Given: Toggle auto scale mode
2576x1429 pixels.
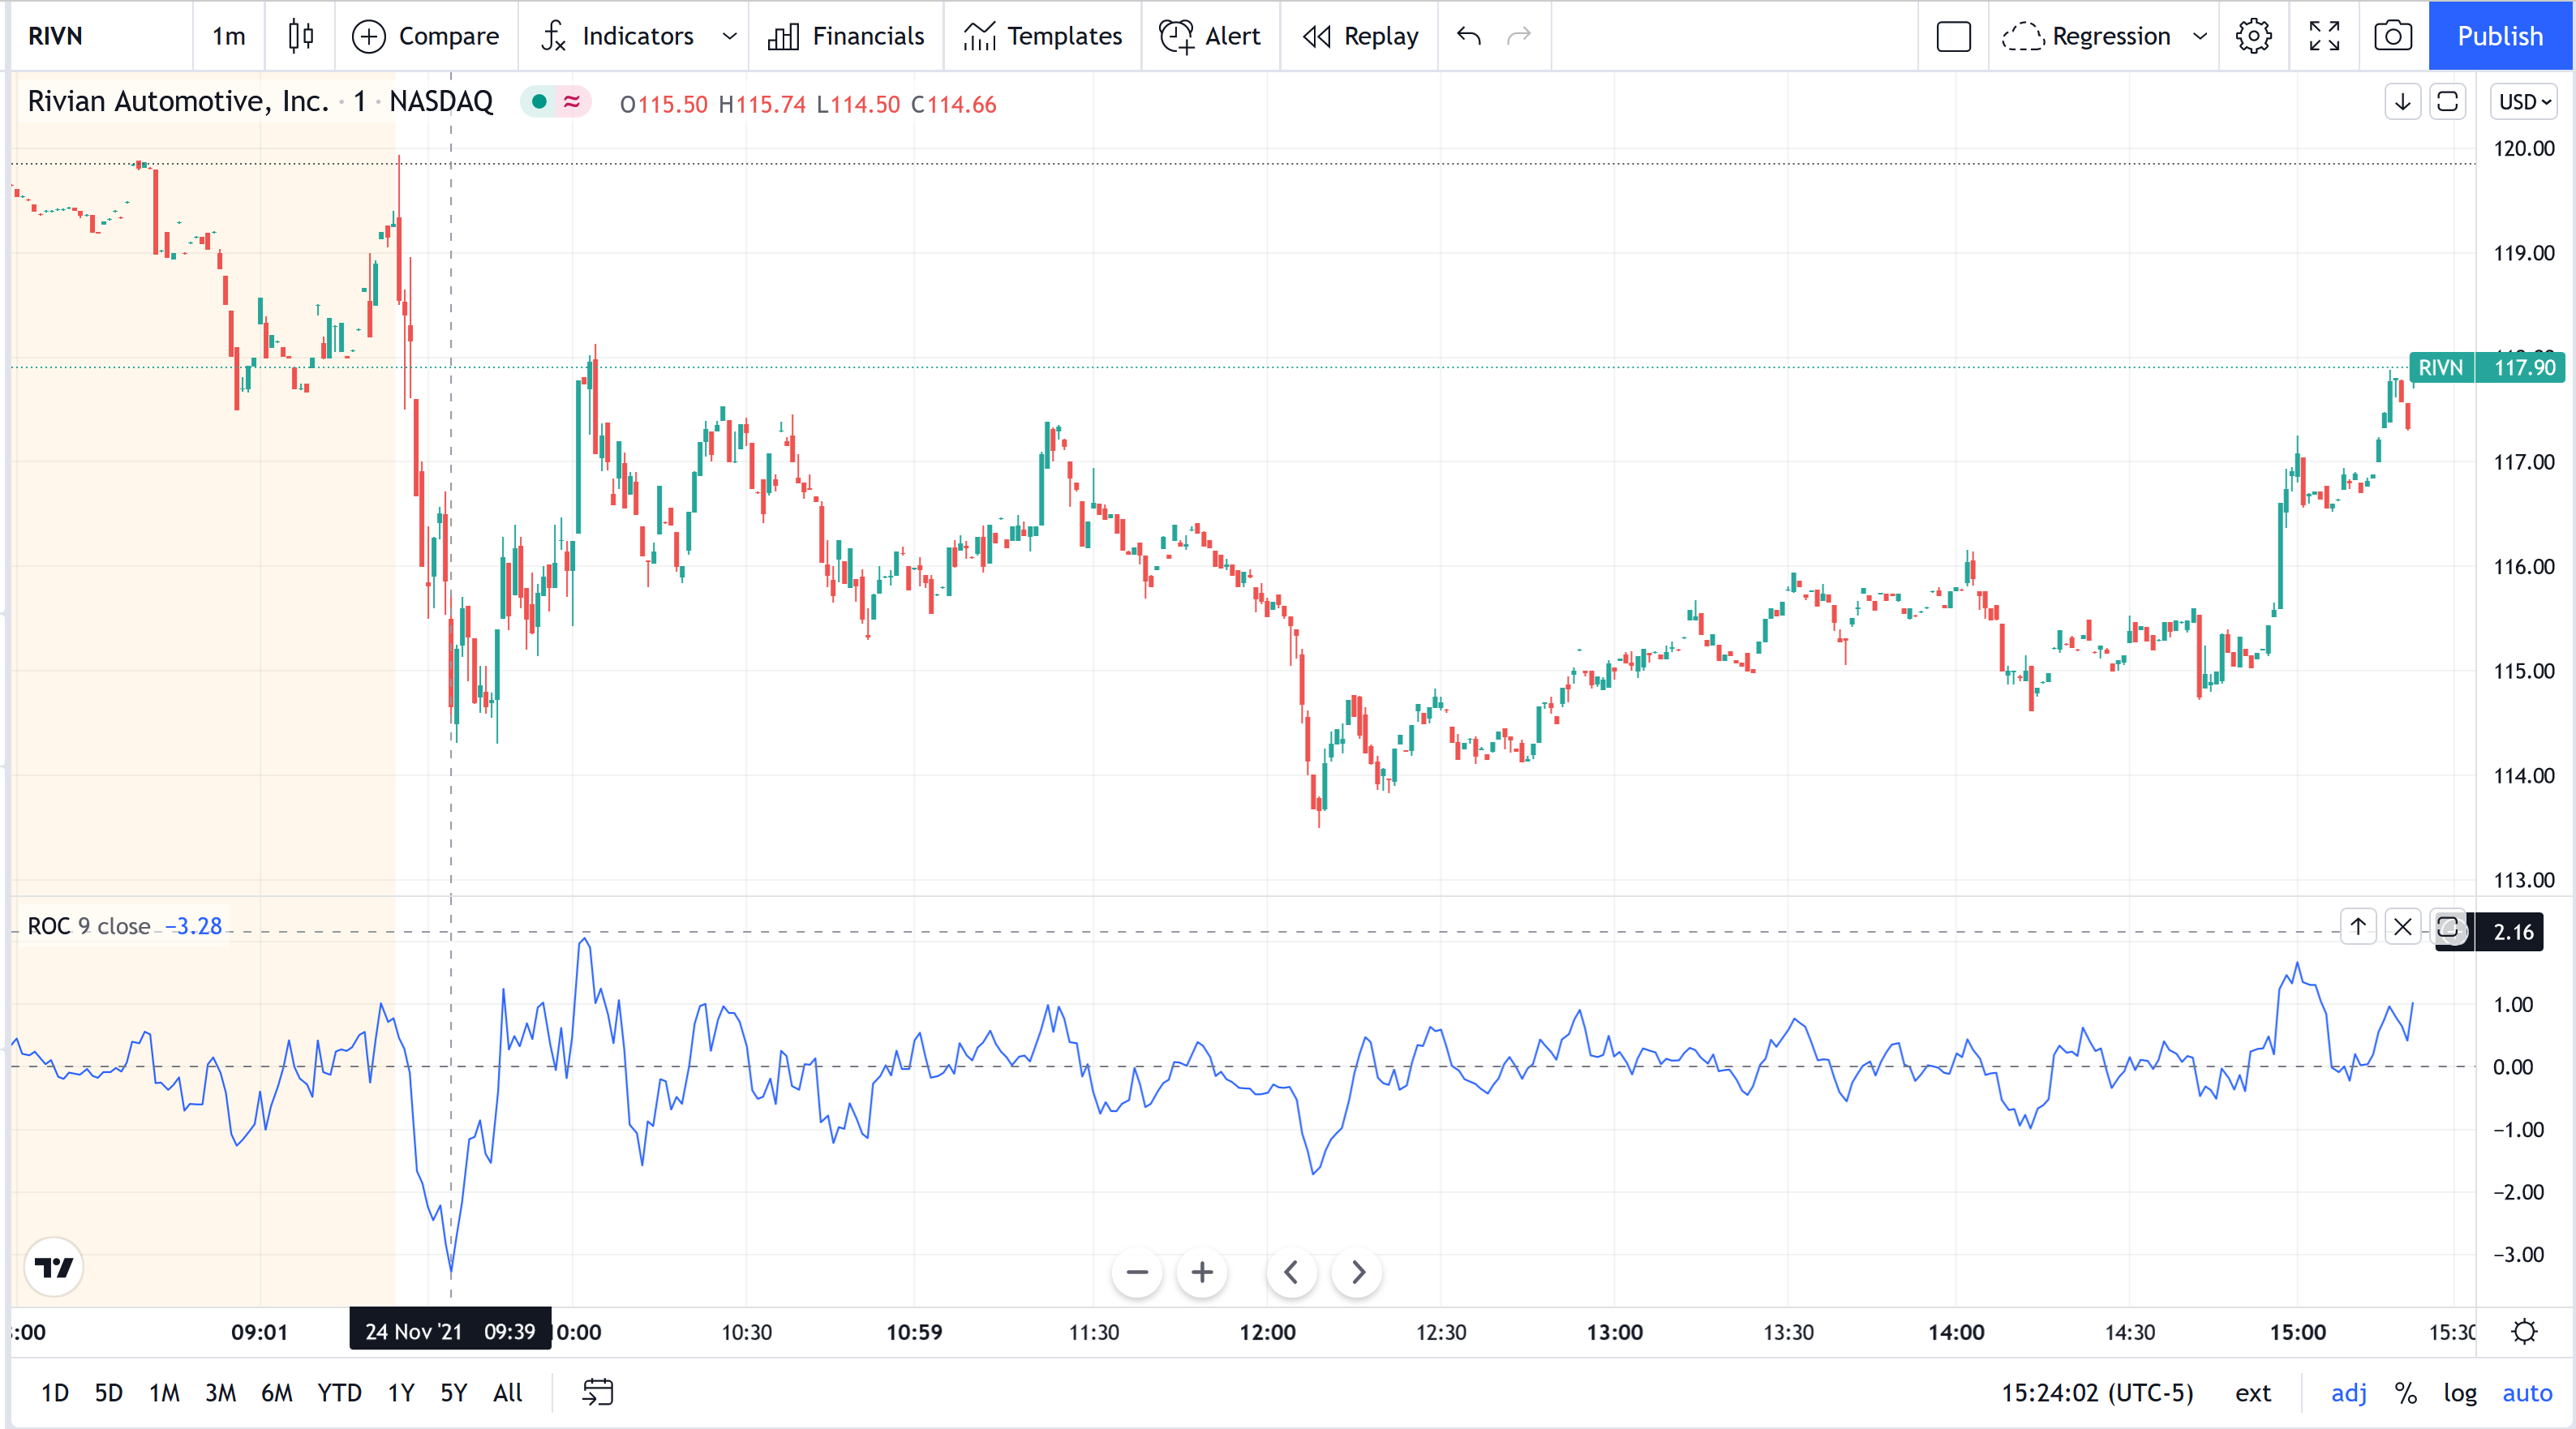Looking at the screenshot, I should 2527,1393.
